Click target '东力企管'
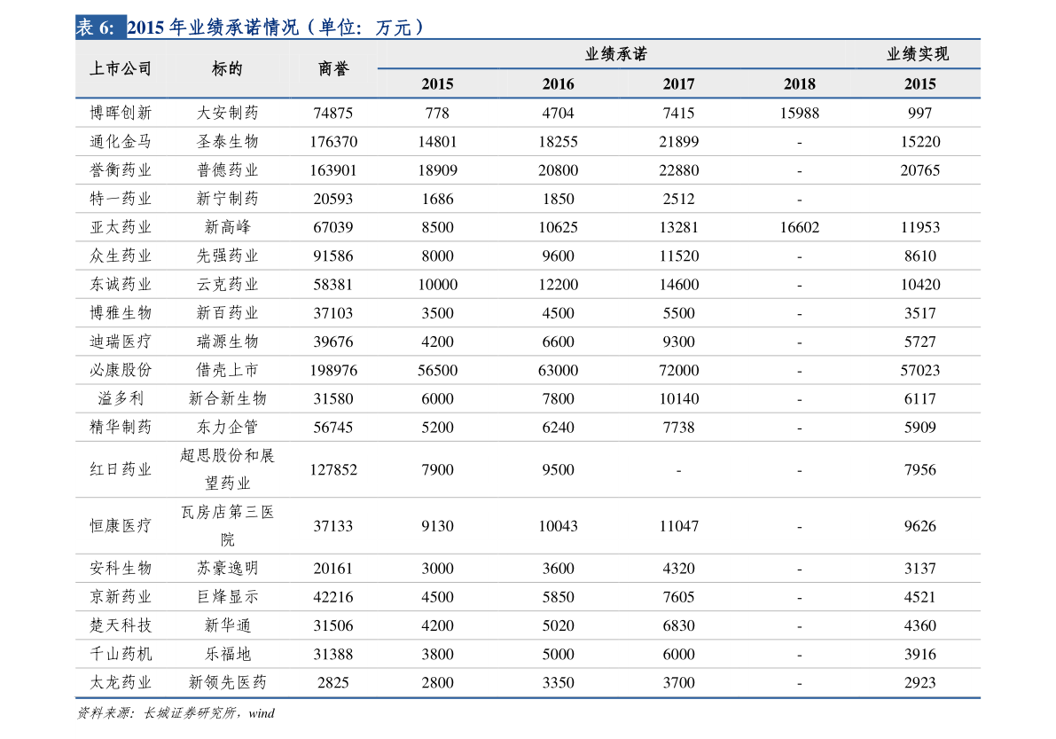1056x739 pixels. [x=227, y=427]
